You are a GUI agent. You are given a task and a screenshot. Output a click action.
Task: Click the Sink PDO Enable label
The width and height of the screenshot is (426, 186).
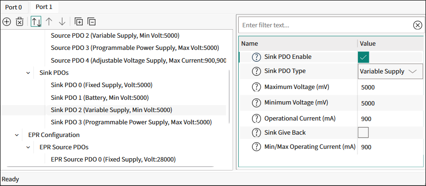(x=288, y=57)
